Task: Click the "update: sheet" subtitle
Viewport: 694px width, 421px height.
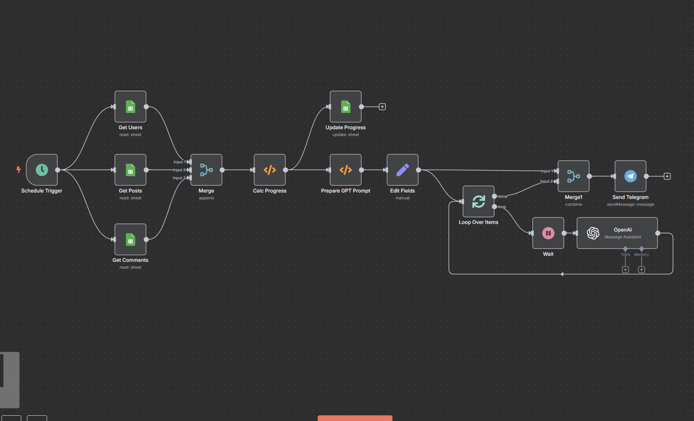Action: click(x=346, y=135)
